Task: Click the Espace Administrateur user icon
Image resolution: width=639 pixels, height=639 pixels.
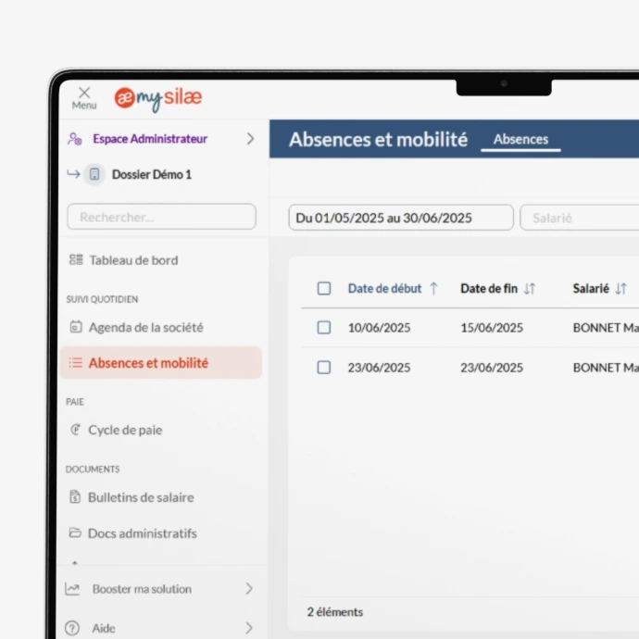Action: [75, 139]
